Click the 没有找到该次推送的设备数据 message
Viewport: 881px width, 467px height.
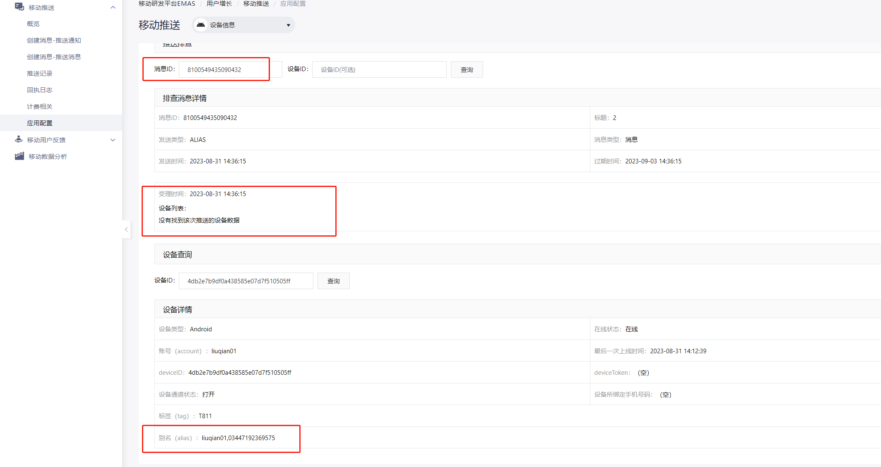coord(199,220)
